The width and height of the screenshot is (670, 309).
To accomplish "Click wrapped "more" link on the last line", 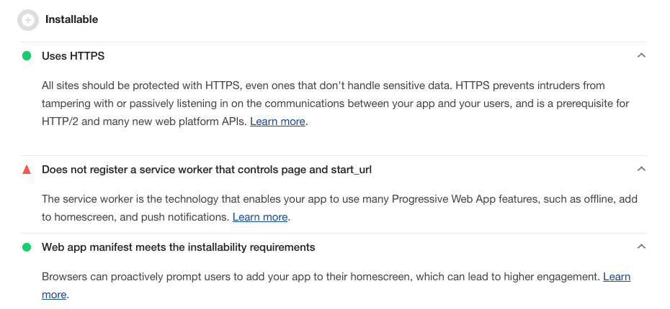I will pos(54,295).
